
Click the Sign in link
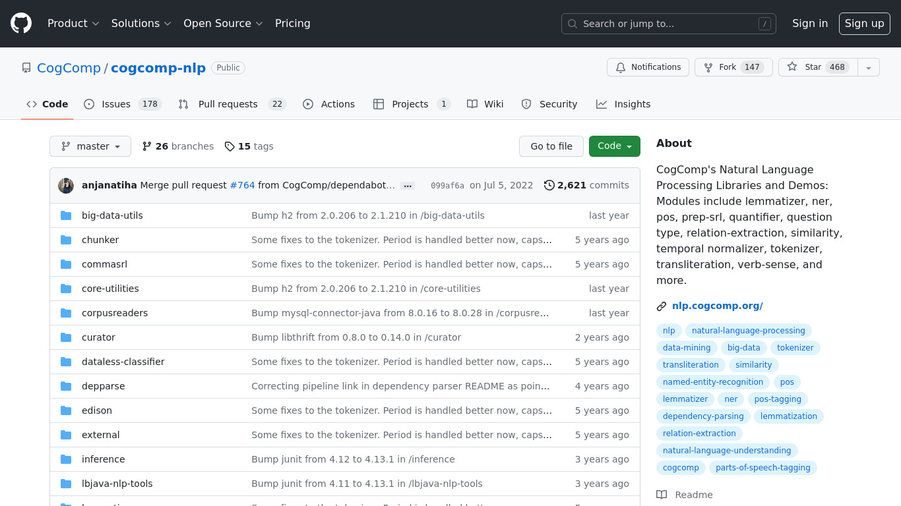(x=810, y=24)
